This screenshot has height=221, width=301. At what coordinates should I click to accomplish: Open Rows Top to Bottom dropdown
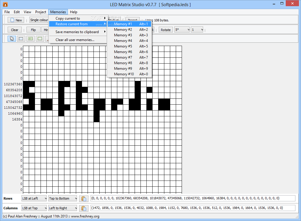(x=63, y=198)
